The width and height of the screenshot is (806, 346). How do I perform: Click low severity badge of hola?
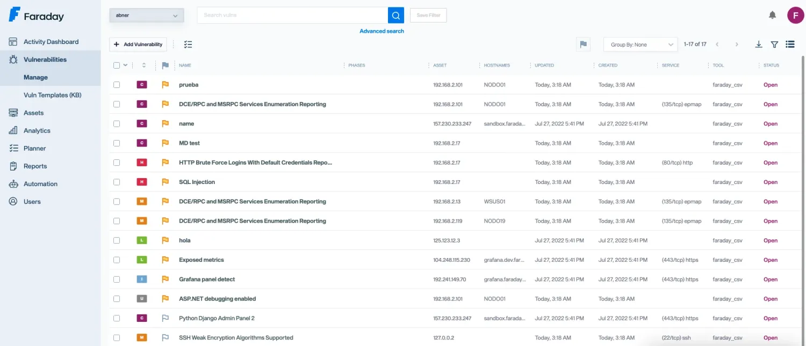tap(142, 240)
